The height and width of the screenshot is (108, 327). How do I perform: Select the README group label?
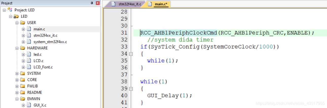(35, 92)
